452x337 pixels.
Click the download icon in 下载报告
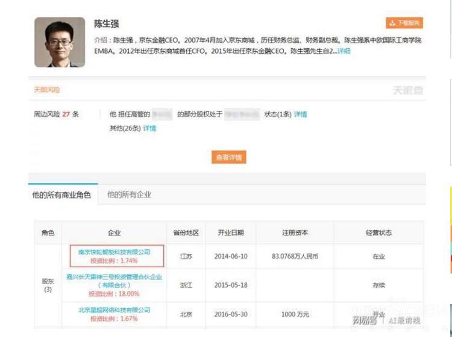(x=392, y=23)
